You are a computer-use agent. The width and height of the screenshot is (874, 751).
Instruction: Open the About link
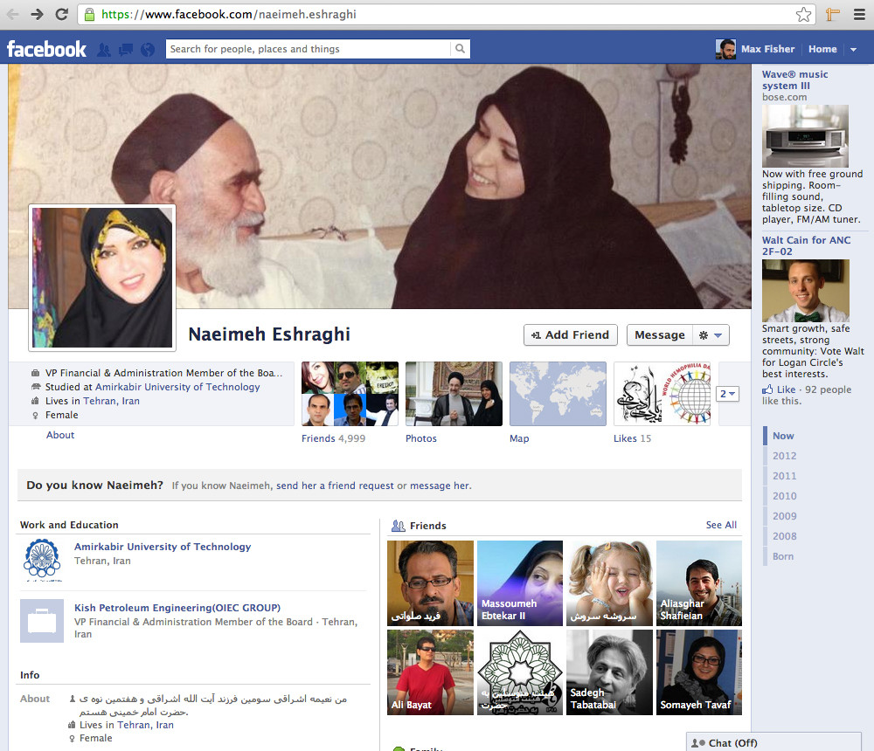[60, 435]
